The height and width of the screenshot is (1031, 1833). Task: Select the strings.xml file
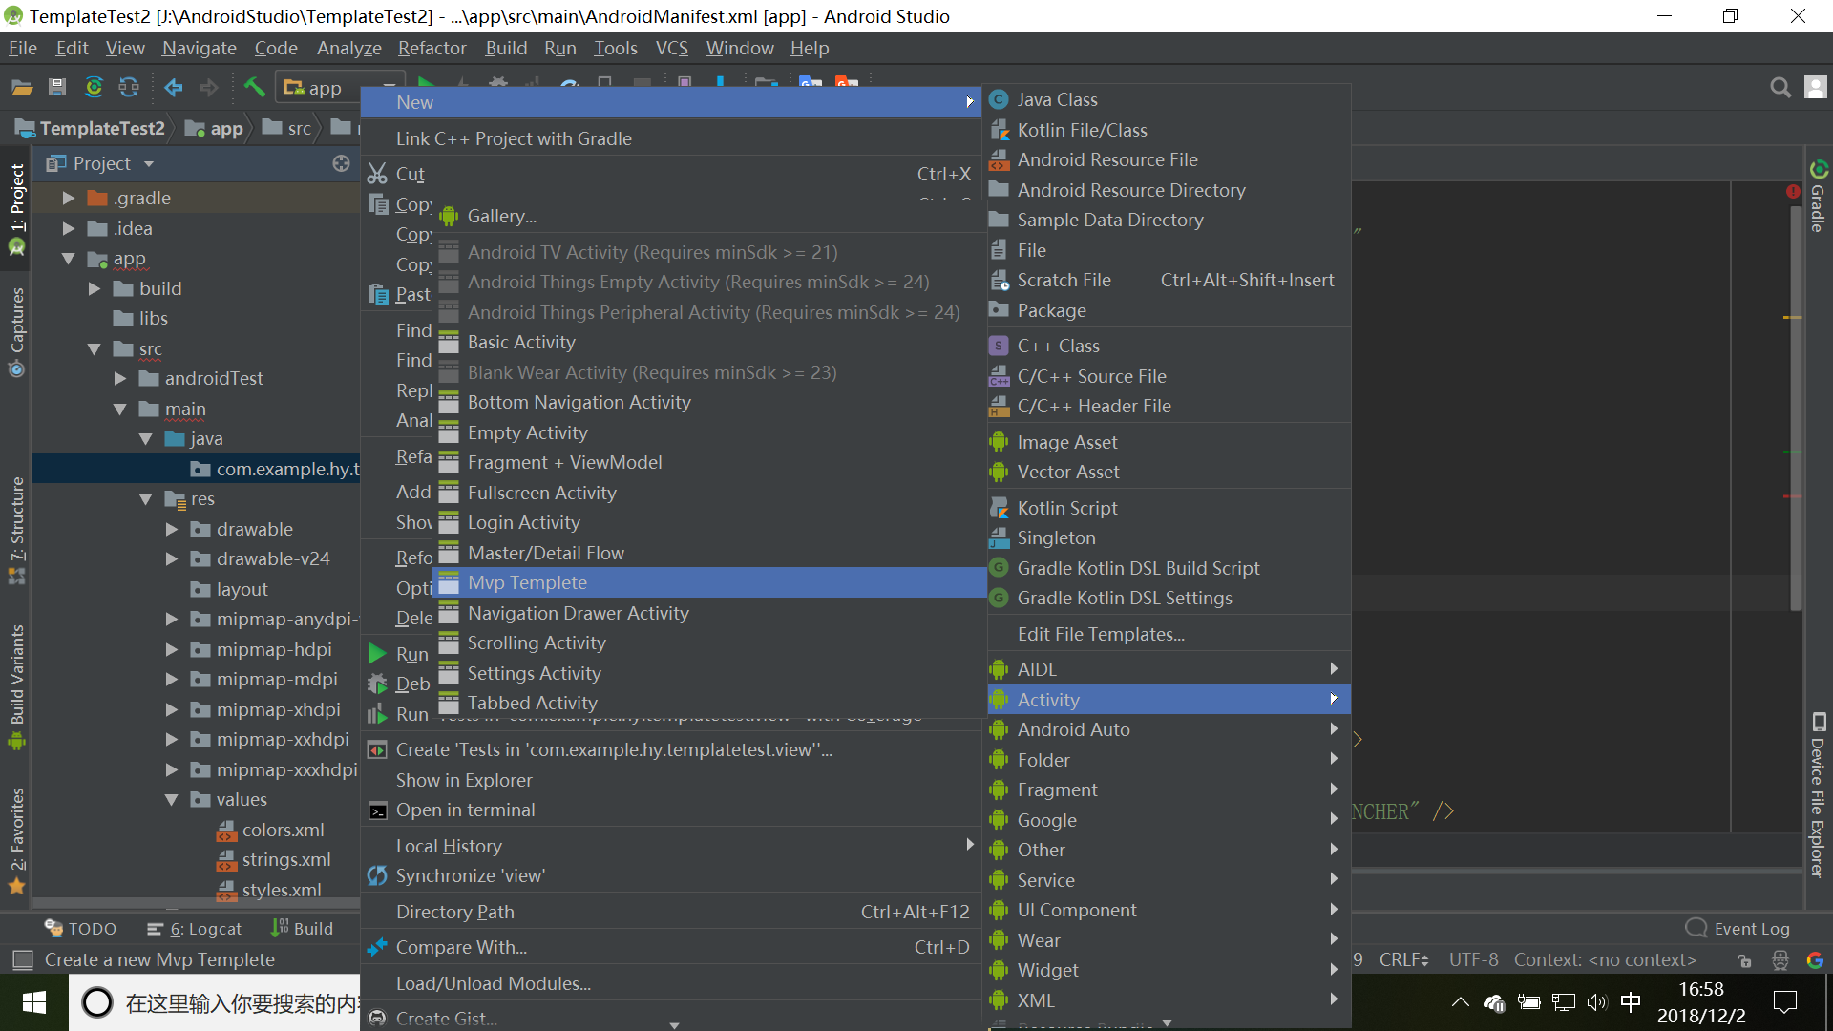pos(285,859)
